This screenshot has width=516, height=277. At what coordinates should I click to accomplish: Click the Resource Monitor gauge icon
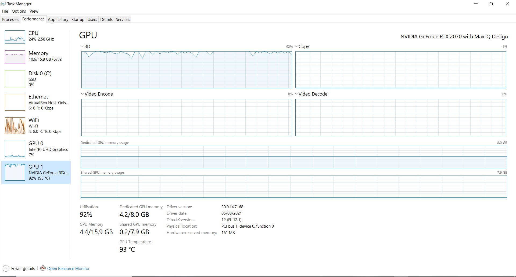(43, 268)
